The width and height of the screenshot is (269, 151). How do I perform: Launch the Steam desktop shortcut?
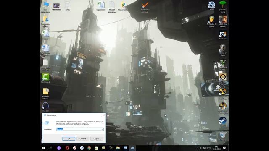pos(223,121)
